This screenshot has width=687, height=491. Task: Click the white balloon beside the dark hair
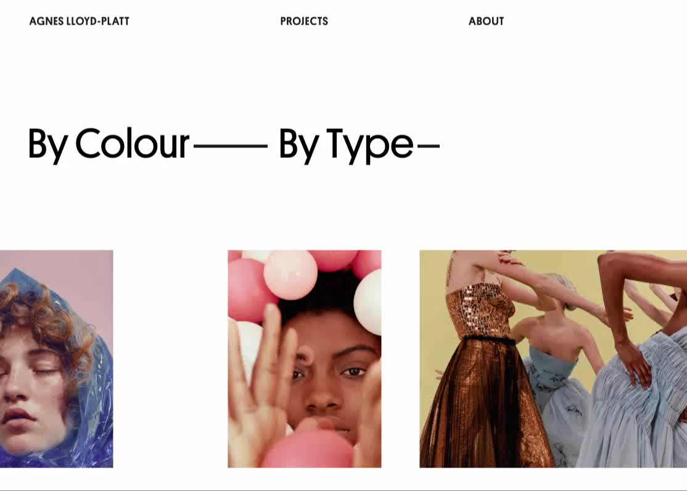pos(368,302)
